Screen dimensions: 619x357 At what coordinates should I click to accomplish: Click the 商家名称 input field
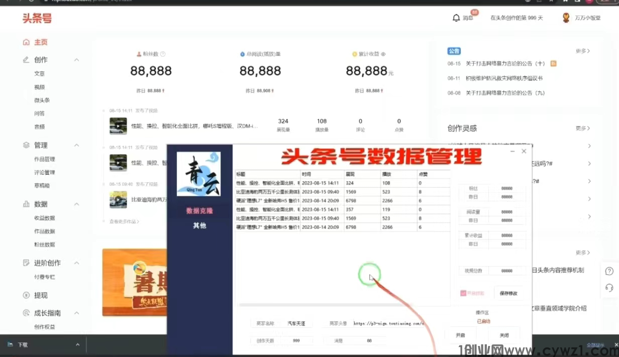296,324
